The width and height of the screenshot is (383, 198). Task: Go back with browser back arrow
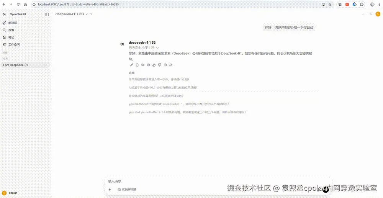point(4,4)
